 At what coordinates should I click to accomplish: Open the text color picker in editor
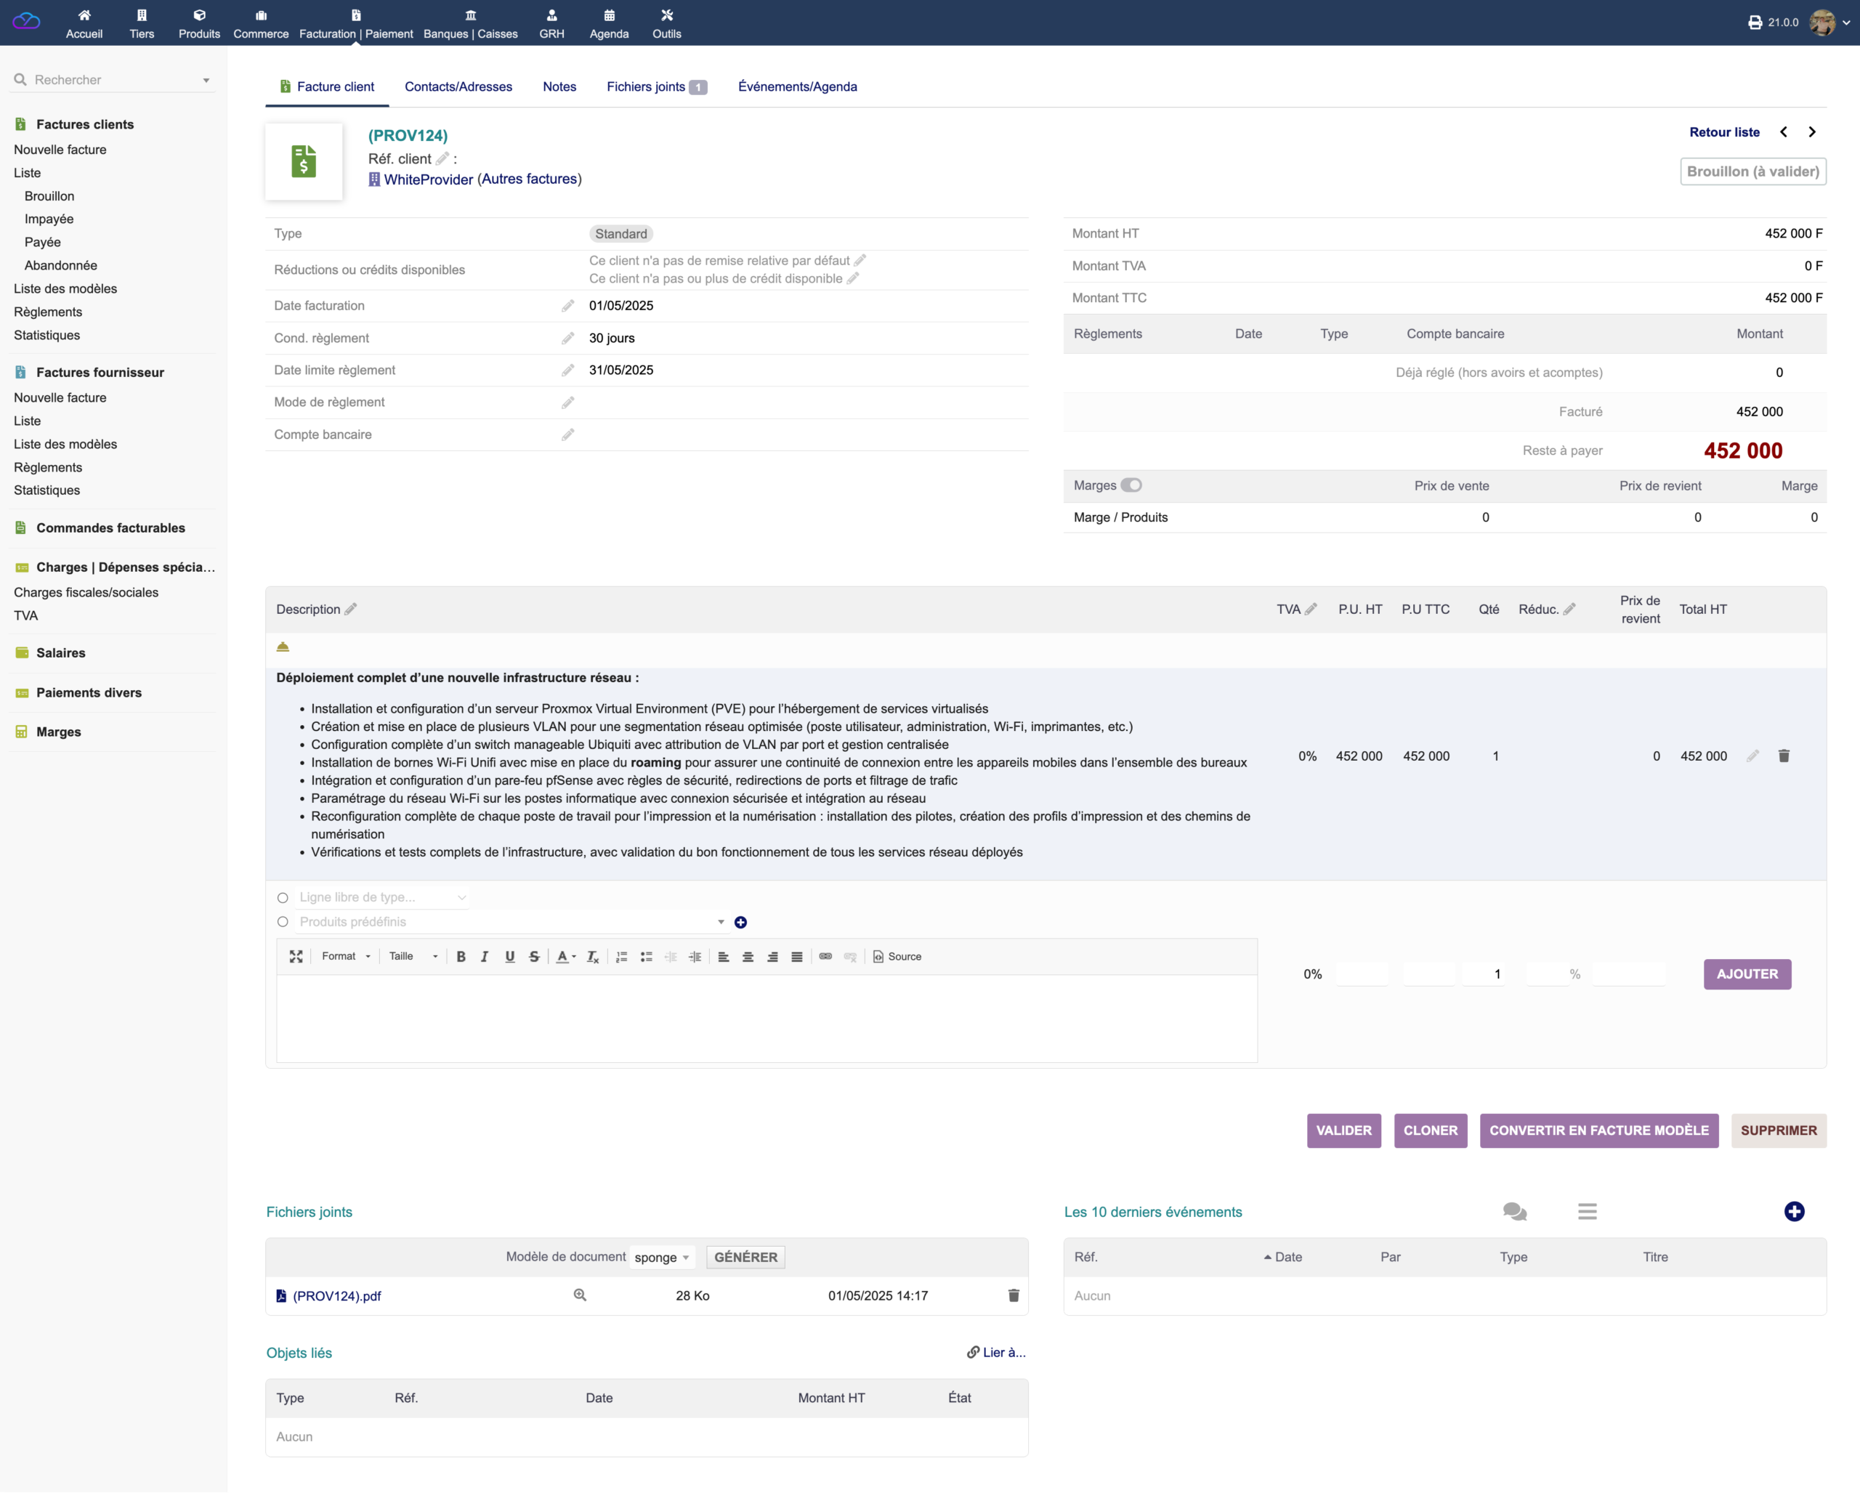(x=566, y=958)
